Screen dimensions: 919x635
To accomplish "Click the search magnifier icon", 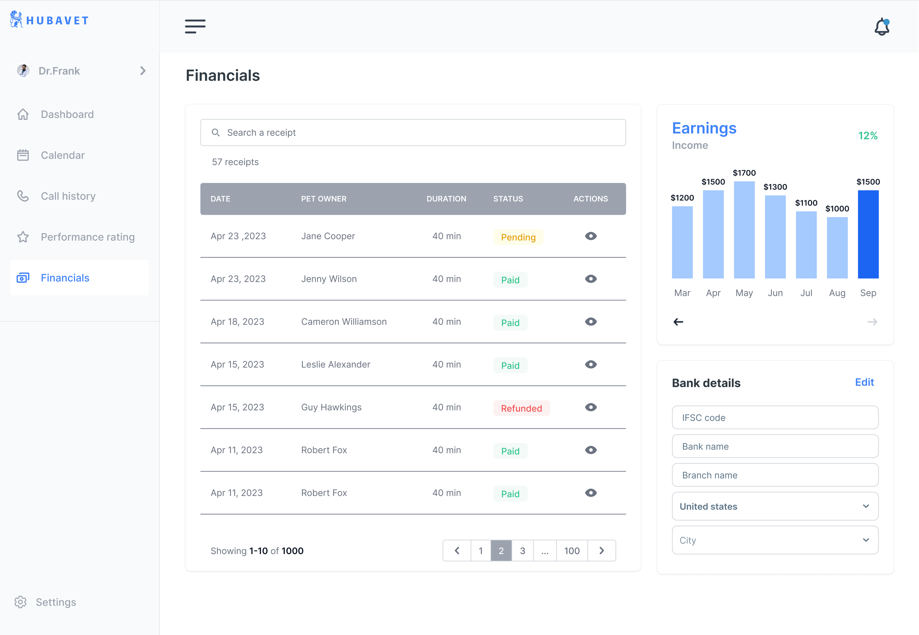I will tap(215, 132).
